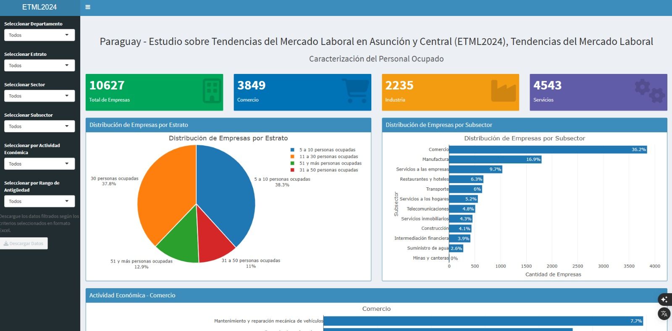The width and height of the screenshot is (672, 331).
Task: Click the sparkle AI assistant icon
Action: [x=664, y=299]
